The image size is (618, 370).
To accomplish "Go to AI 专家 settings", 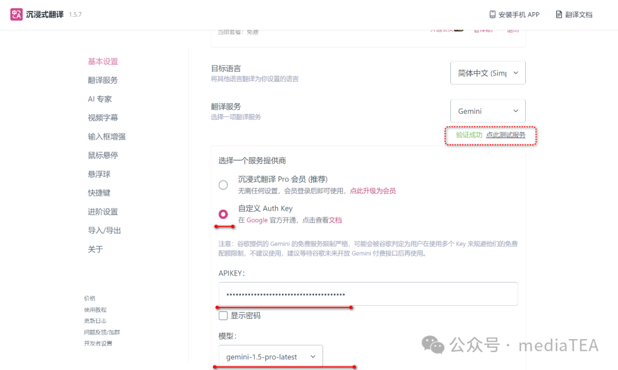I will point(100,99).
